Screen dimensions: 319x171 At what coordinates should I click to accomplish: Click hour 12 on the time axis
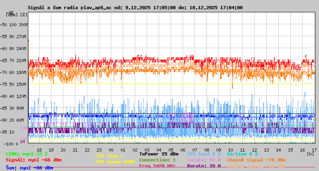(255, 150)
